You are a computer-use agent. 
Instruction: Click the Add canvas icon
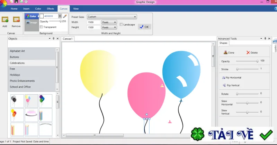point(5,19)
